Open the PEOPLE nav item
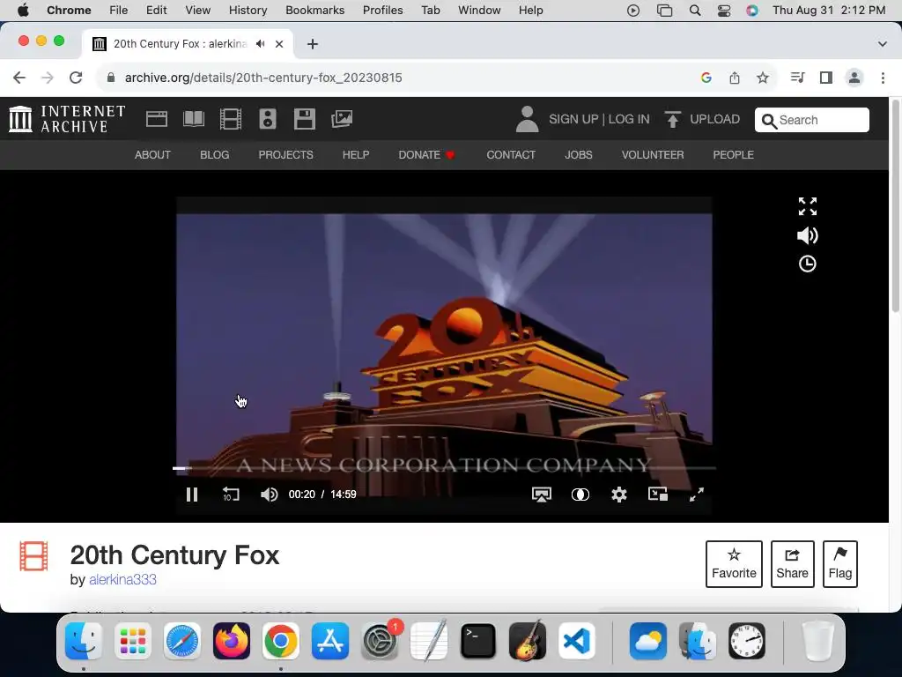 pos(734,155)
